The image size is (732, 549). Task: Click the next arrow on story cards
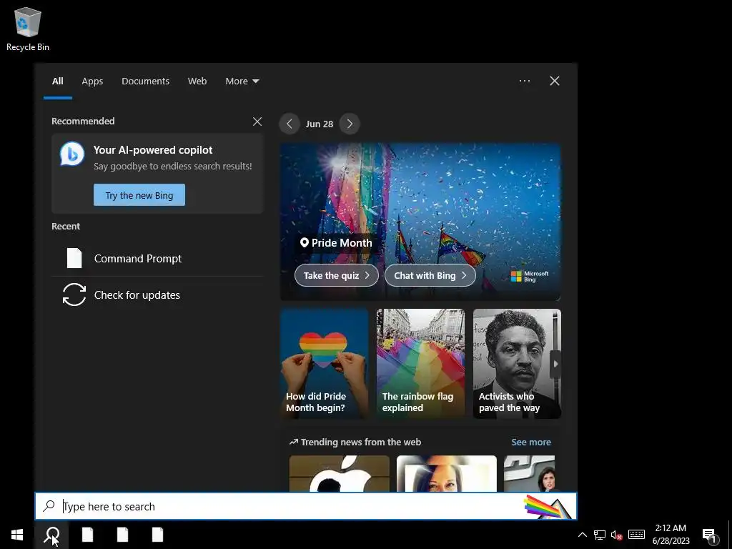coord(555,364)
